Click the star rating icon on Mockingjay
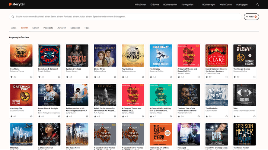The image size is (268, 150). [151, 77]
